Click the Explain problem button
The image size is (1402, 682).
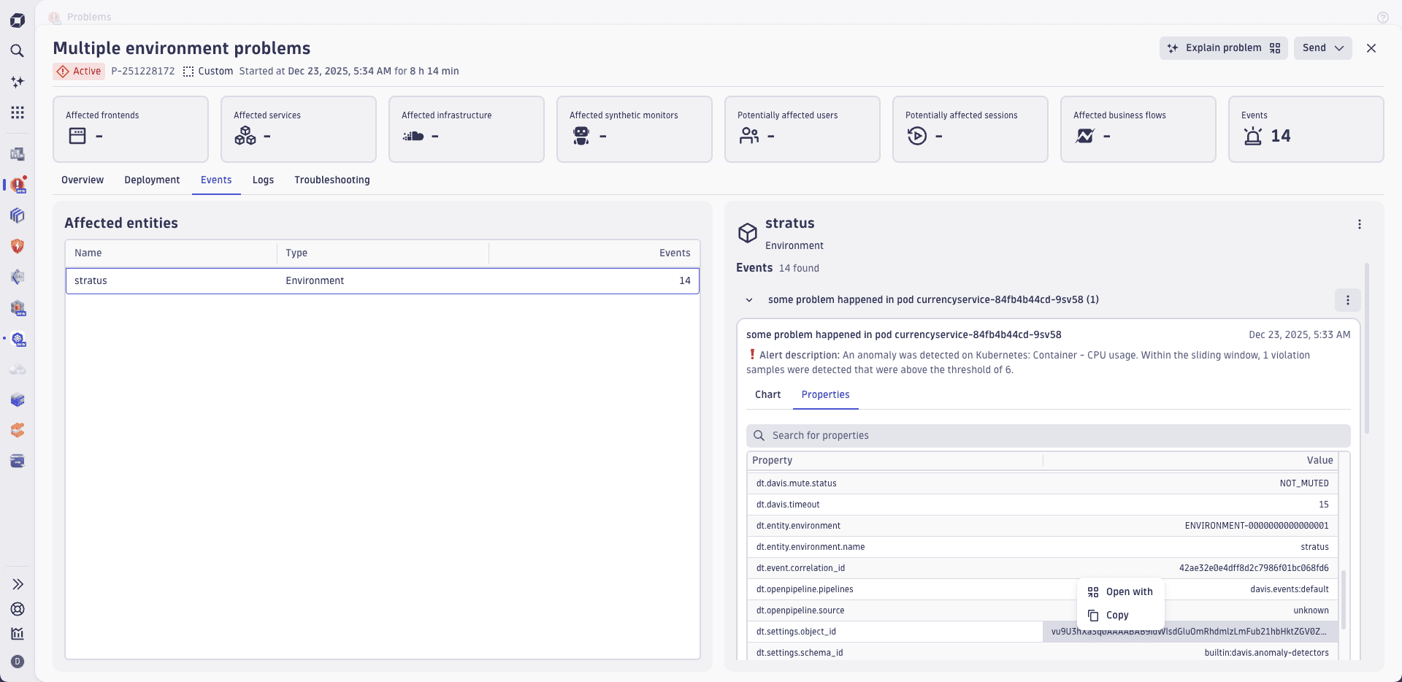point(1223,48)
